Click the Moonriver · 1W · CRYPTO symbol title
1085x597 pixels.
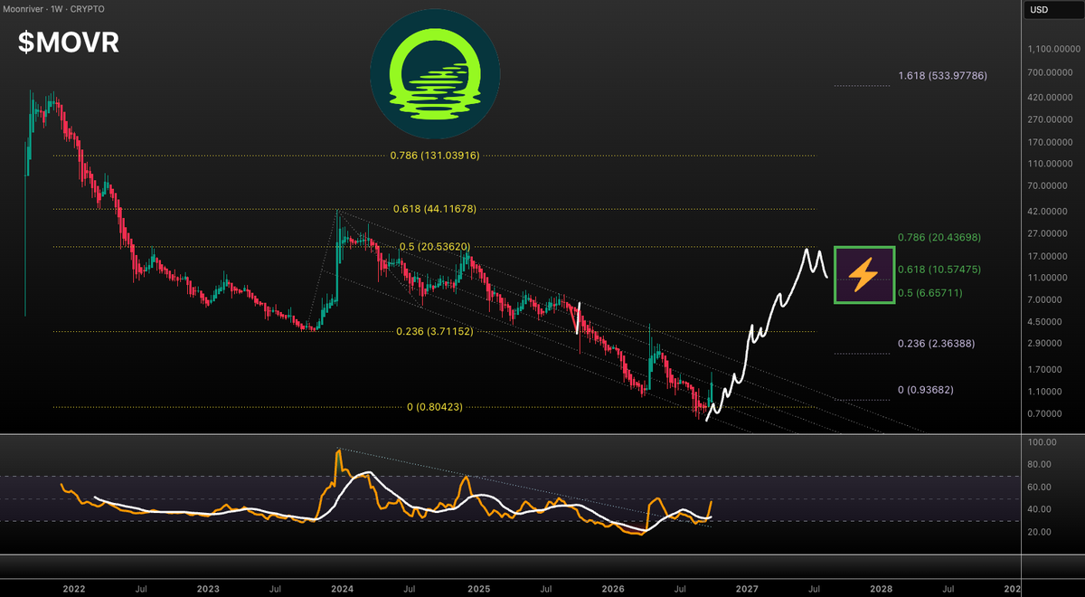click(52, 9)
